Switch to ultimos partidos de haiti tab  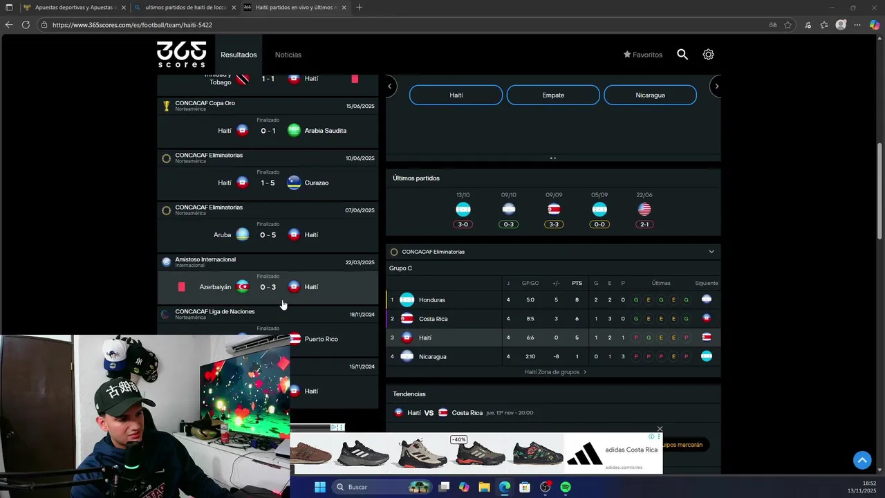185,8
